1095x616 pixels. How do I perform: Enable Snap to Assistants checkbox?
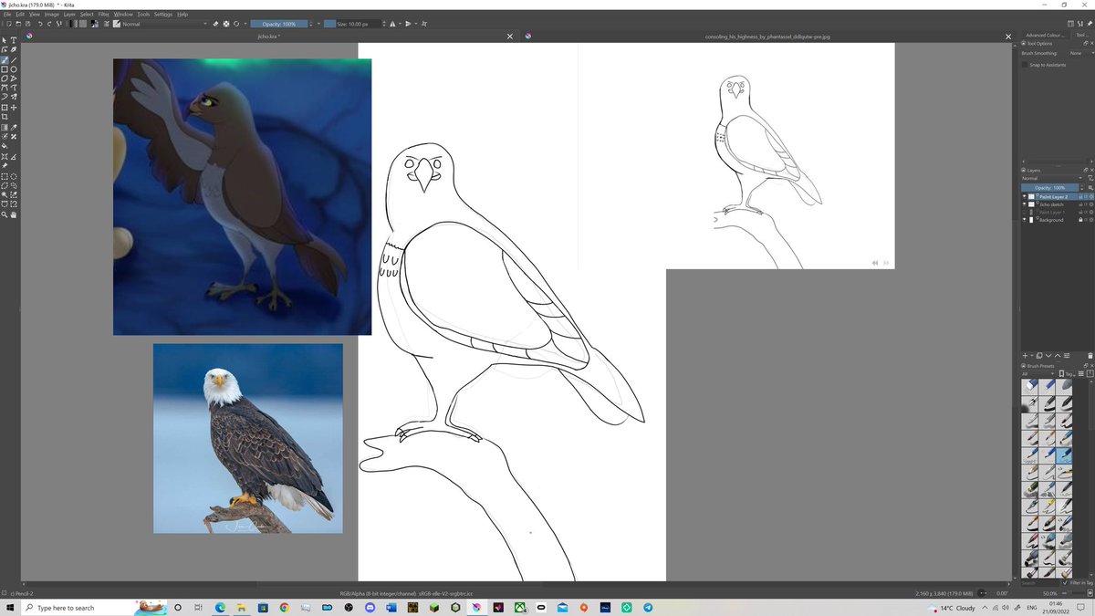(1025, 65)
